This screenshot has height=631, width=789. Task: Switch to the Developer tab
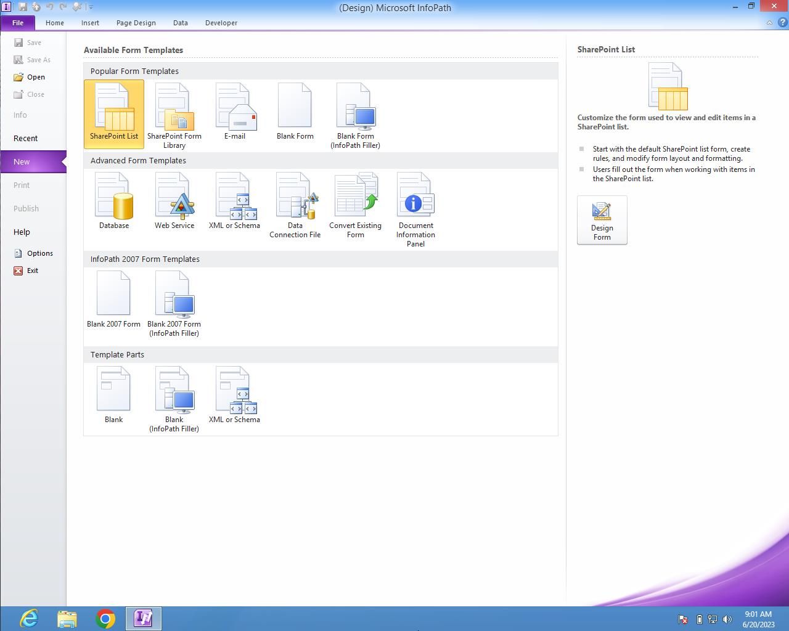pyautogui.click(x=221, y=23)
